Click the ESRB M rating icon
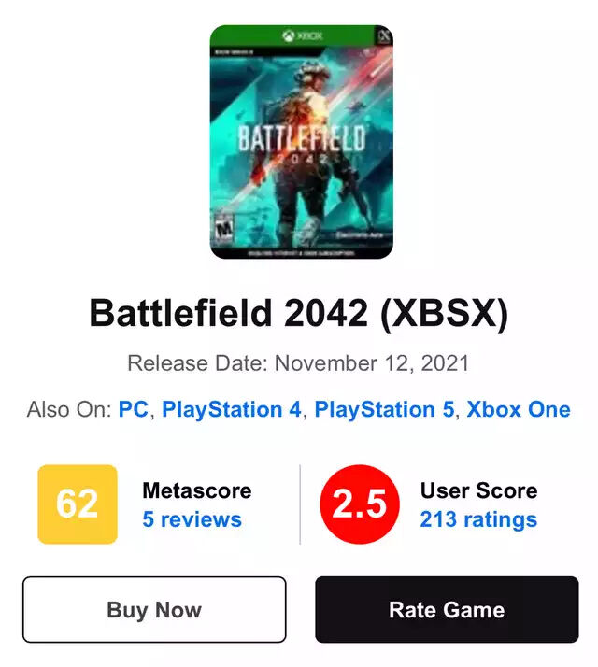 (224, 225)
